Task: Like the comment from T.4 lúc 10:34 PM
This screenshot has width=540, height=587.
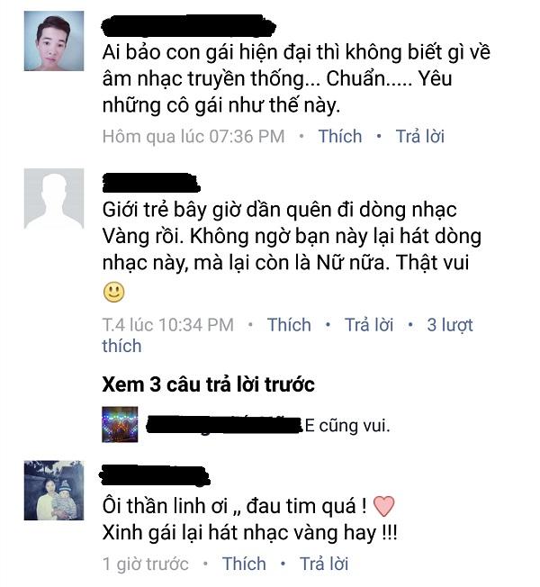Action: point(289,325)
